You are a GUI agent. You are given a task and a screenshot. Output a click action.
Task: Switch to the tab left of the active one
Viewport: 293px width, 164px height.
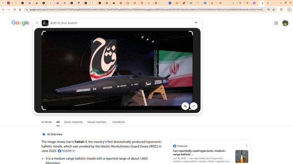[x=254, y=3]
